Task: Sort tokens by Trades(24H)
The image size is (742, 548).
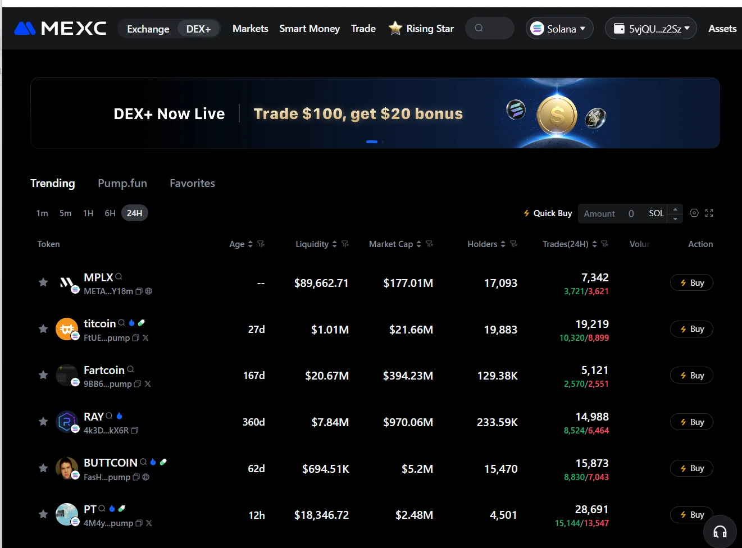Action: [594, 244]
